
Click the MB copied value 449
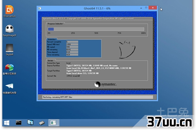(x=72, y=47)
